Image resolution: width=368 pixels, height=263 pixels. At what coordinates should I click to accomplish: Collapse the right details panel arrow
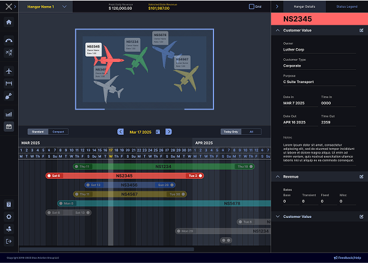(276, 7)
